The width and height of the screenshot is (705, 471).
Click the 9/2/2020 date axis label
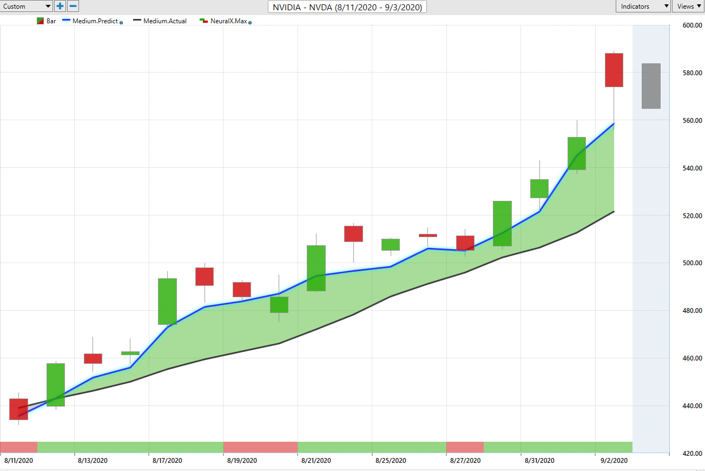(x=614, y=461)
